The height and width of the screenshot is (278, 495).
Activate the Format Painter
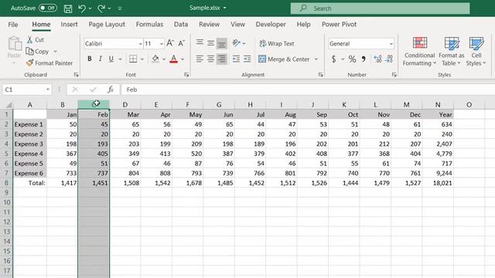pos(49,63)
